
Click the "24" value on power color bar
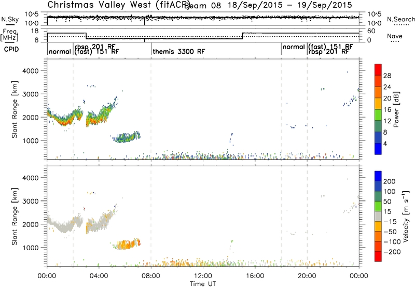(x=387, y=87)
